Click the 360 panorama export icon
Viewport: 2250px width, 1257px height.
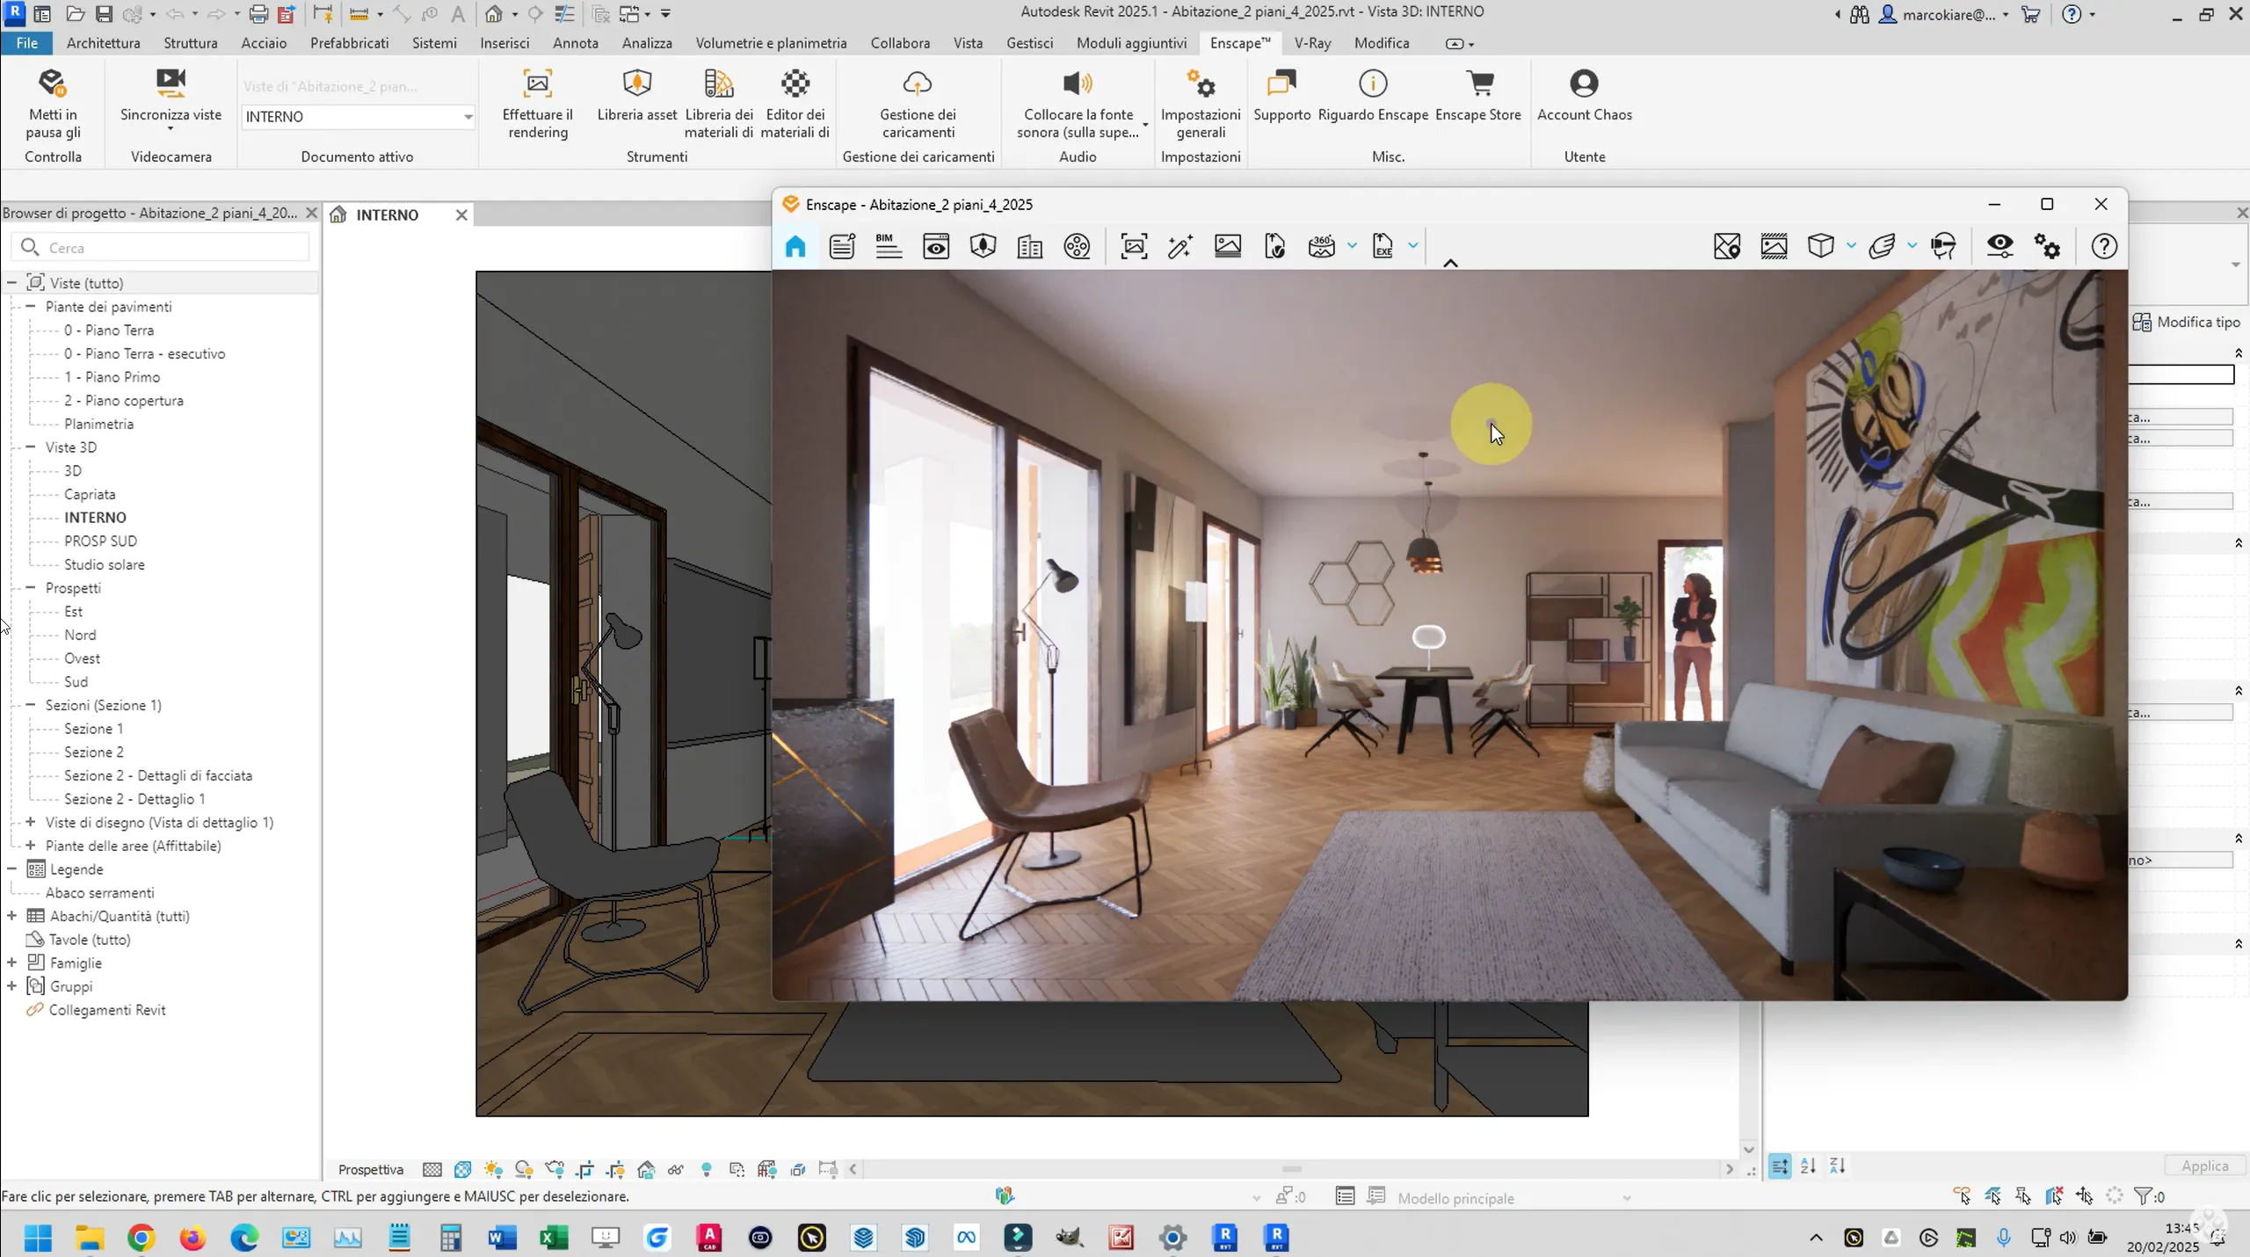click(1321, 247)
